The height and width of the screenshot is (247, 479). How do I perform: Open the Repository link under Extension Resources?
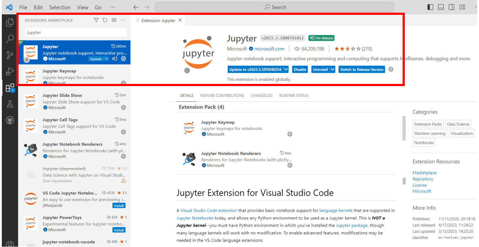click(423, 179)
